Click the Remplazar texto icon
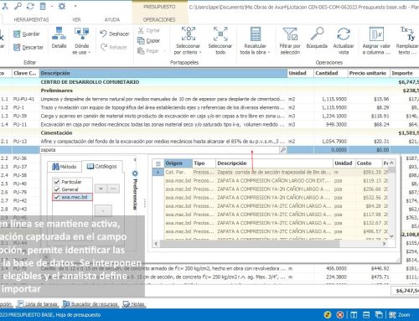Screen dimensions: 419x321 [407, 34]
